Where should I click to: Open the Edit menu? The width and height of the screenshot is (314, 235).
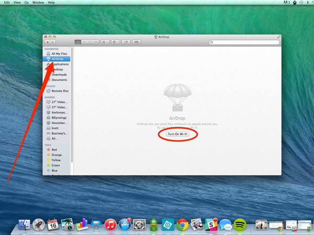pos(7,3)
